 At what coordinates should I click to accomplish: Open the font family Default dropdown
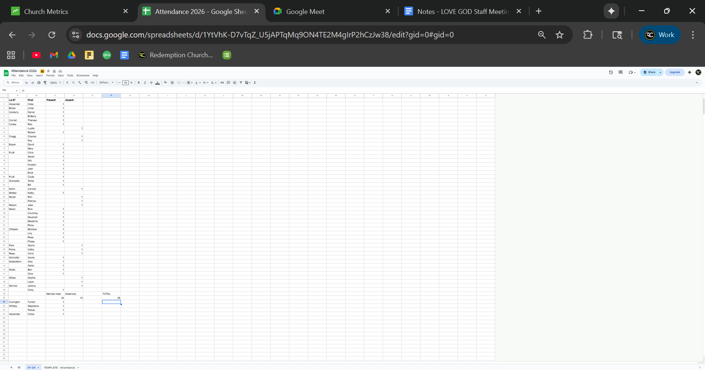point(106,83)
